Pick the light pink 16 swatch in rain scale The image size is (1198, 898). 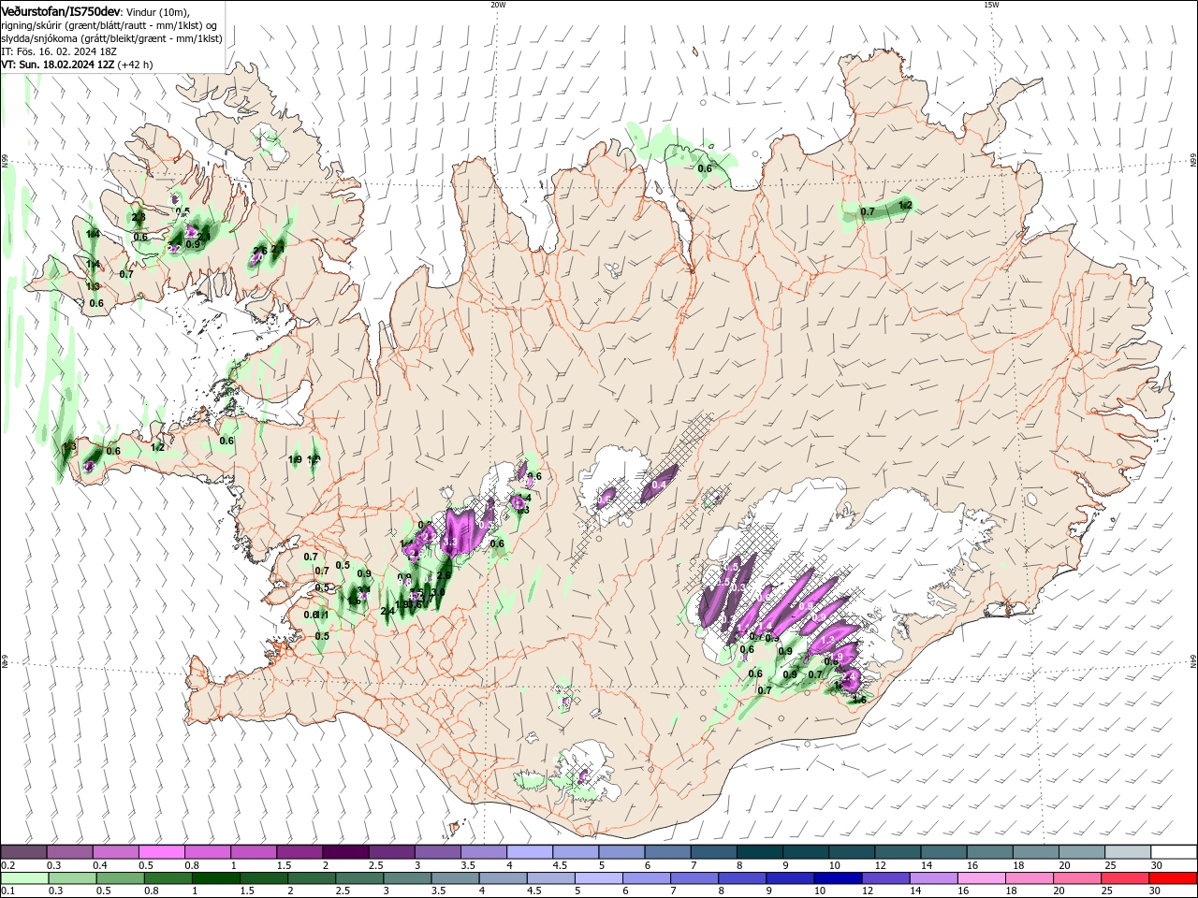[981, 878]
